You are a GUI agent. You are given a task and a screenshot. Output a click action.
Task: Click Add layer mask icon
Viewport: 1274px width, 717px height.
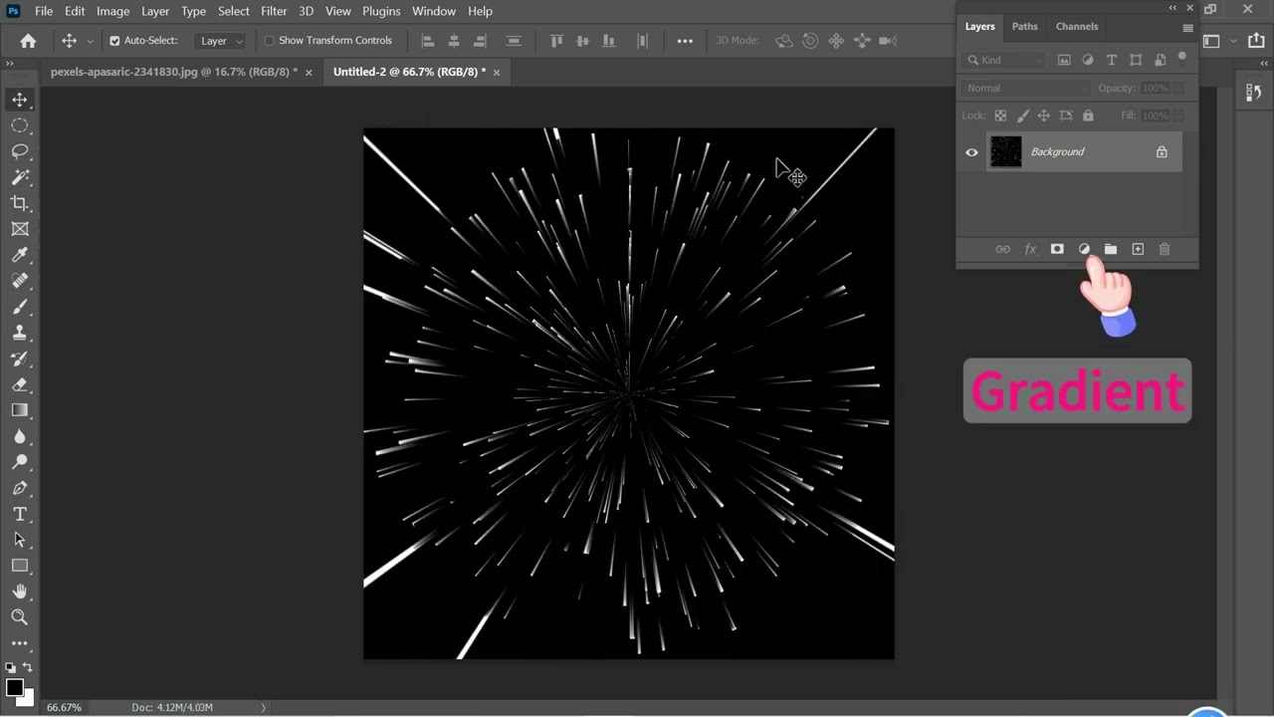1057,249
